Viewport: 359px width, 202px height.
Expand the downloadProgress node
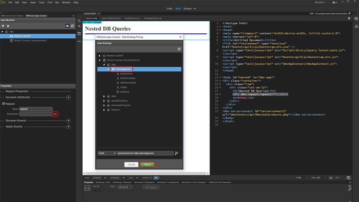pyautogui.click(x=104, y=105)
